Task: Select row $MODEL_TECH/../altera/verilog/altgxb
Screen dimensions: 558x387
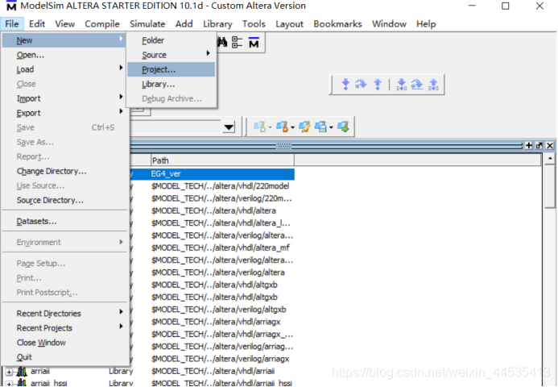Action: point(218,310)
